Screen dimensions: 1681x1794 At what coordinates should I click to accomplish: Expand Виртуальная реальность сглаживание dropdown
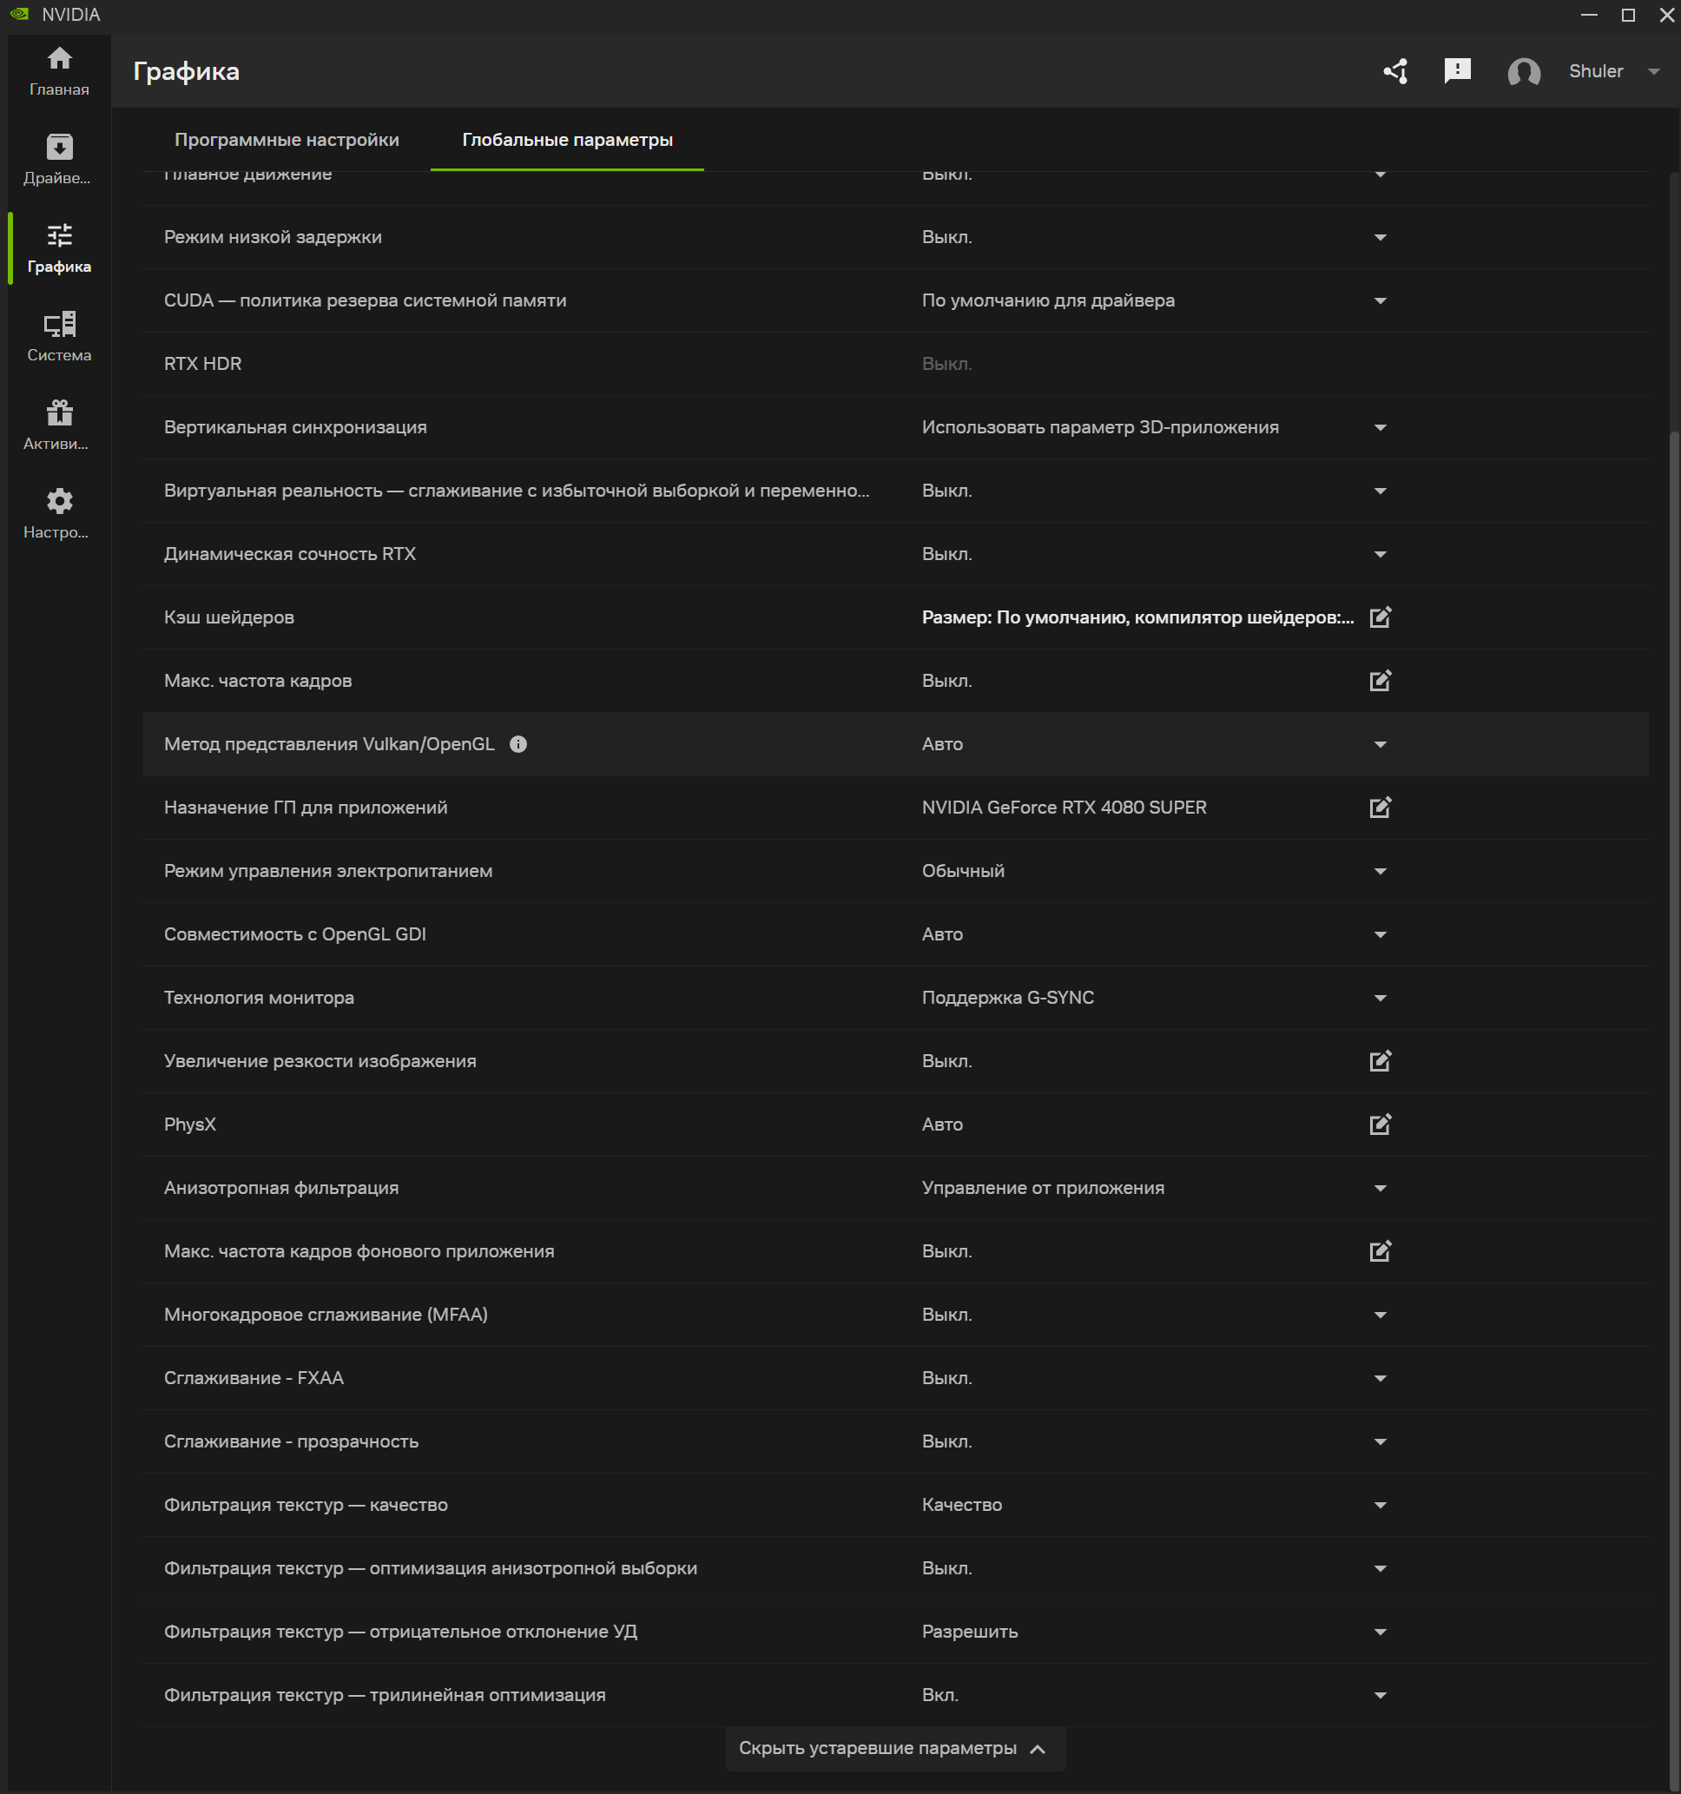[x=1381, y=491]
